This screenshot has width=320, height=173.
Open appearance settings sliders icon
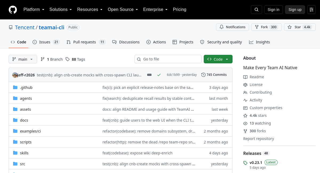(311, 10)
